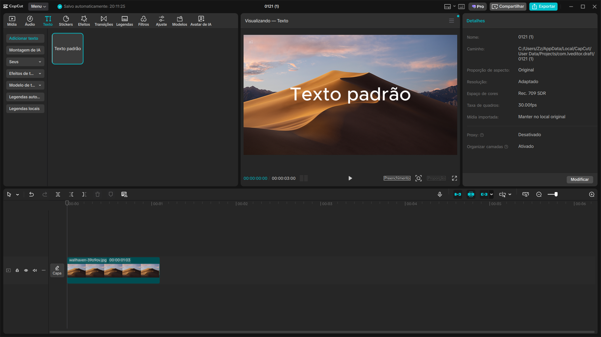The width and height of the screenshot is (601, 337).
Task: Toggle magnetic snapping in the timeline
Action: tap(472, 194)
